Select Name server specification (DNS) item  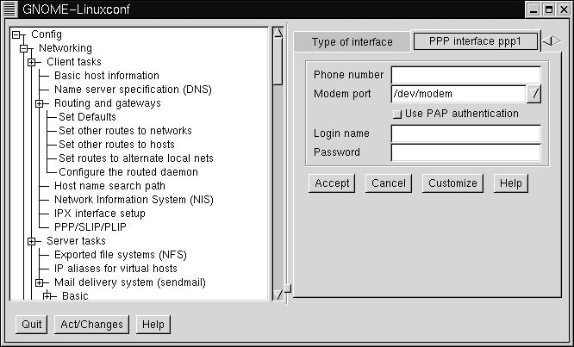click(132, 90)
